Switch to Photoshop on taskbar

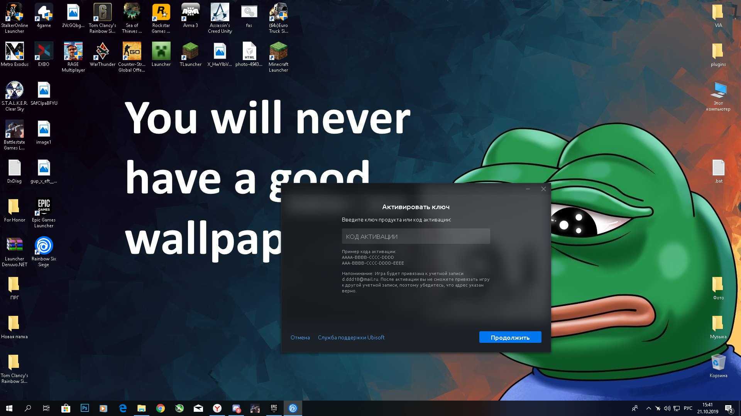click(x=85, y=408)
